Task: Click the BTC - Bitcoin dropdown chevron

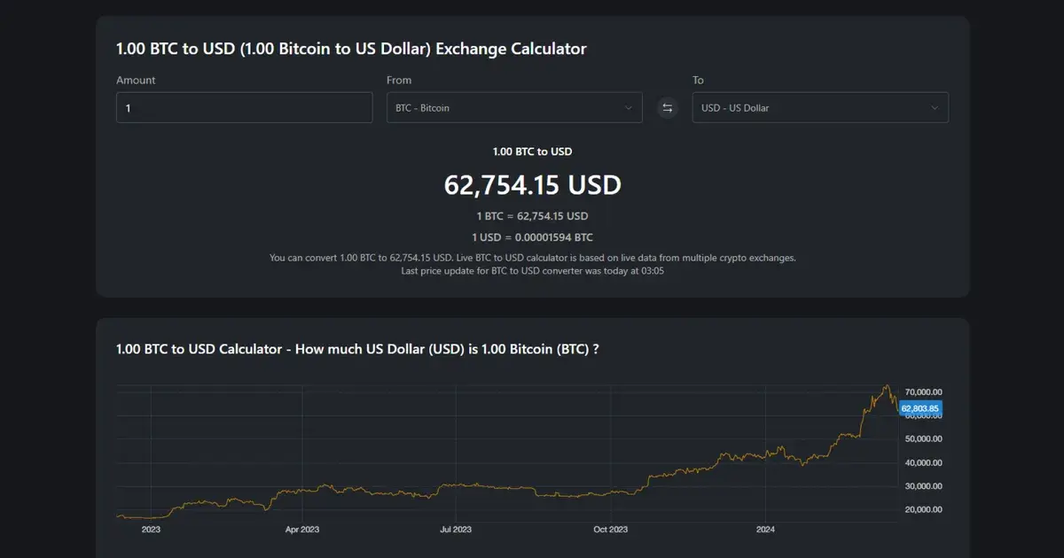Action: pyautogui.click(x=632, y=107)
